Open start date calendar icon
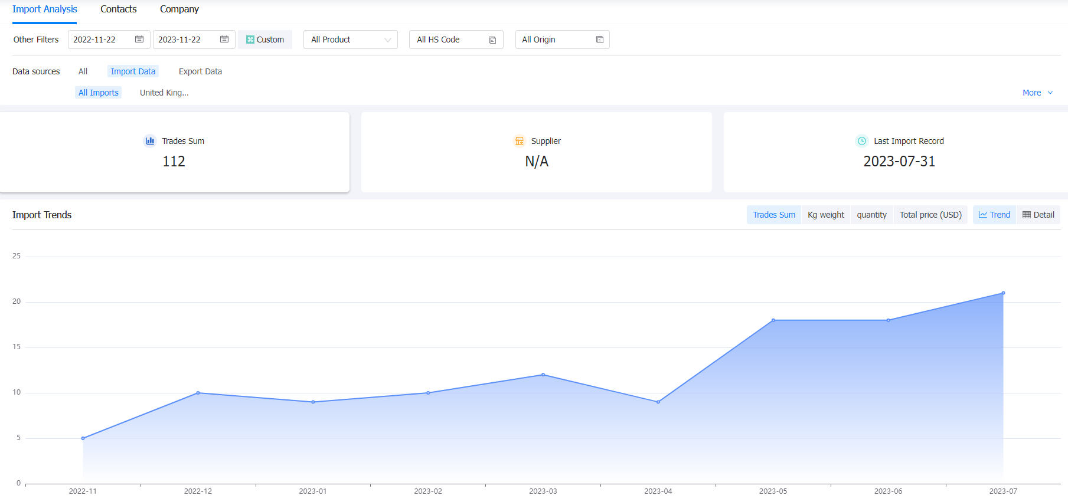 [x=139, y=40]
